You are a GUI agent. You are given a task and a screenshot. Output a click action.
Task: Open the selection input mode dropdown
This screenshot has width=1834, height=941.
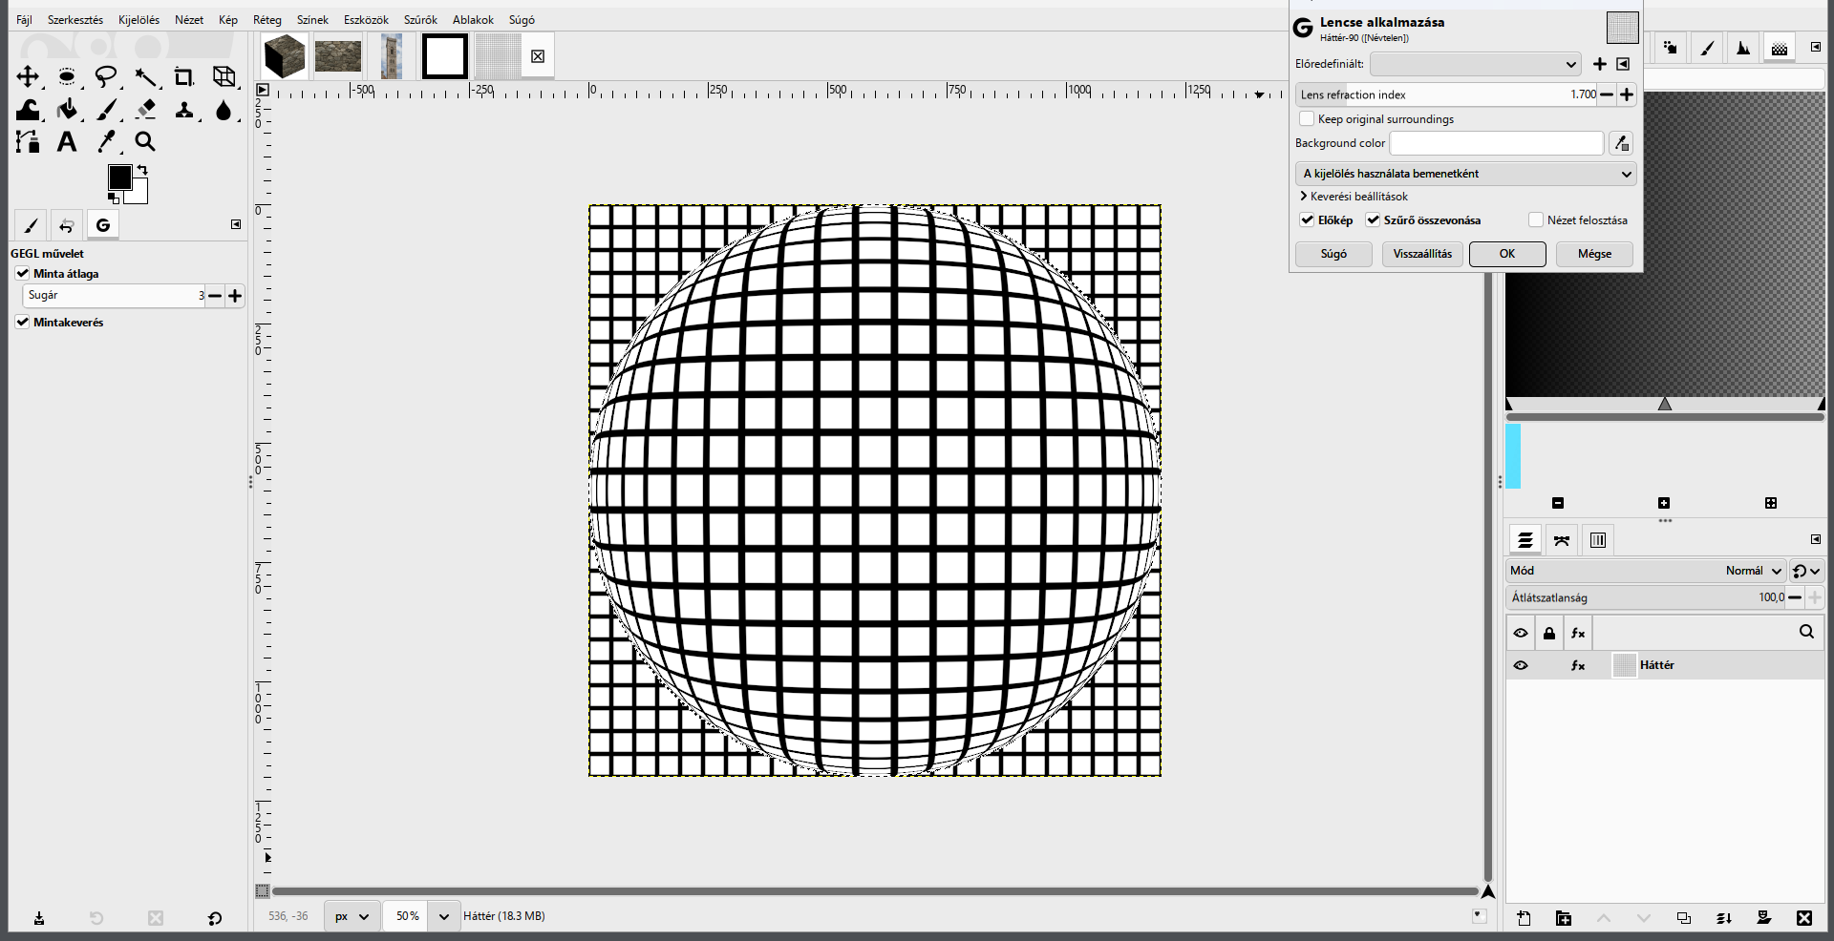pos(1466,174)
